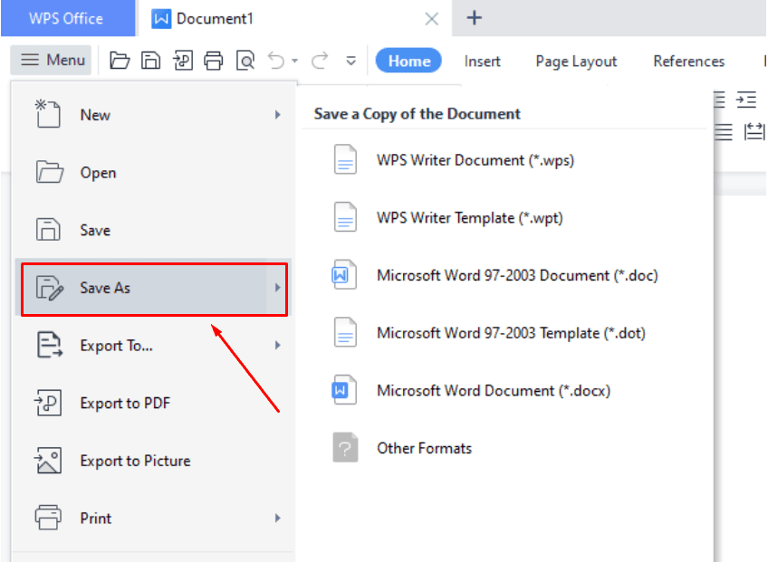Click the Print icon in quick toolbar

[214, 61]
